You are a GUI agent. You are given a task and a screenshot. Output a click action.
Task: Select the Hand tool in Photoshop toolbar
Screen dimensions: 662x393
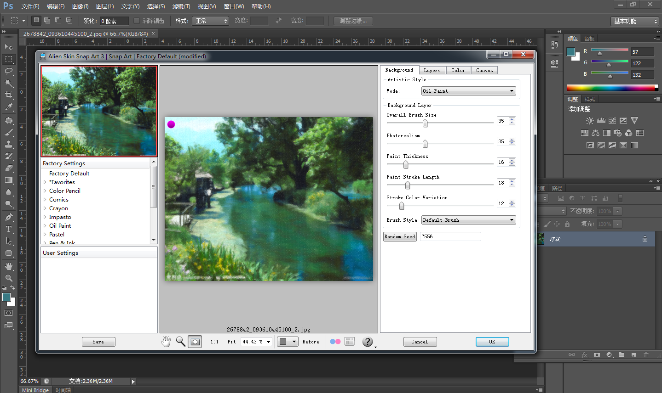point(9,266)
